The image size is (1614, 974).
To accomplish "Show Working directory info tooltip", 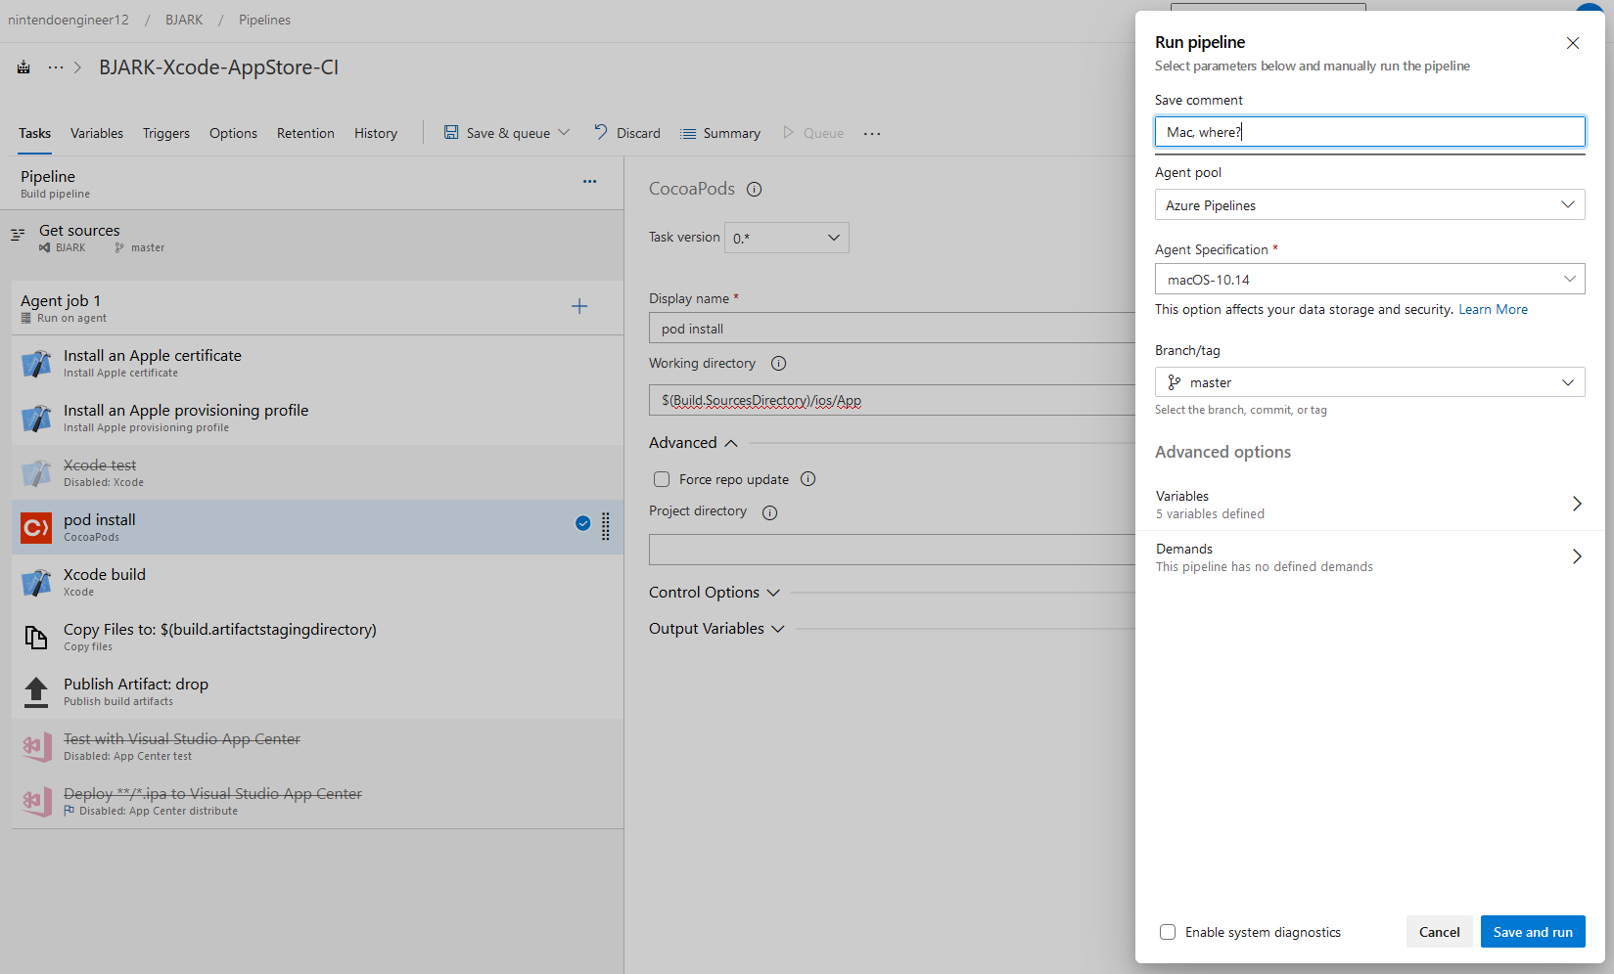I will pos(779,364).
